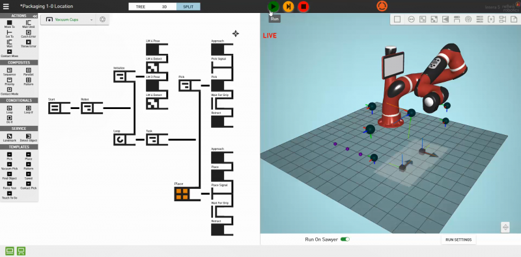521x257 pixels.
Task: Select the Move To action icon
Action: tap(9, 23)
